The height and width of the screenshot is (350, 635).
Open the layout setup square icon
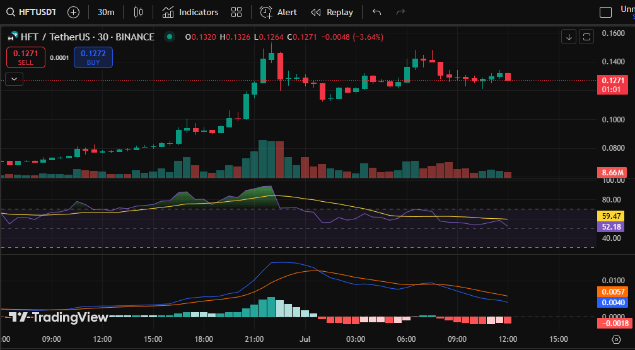(605, 12)
